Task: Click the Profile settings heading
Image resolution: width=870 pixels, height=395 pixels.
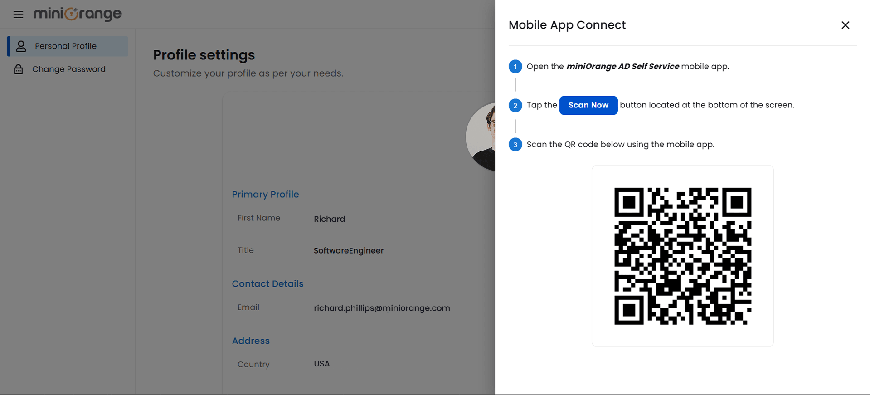Action: (x=204, y=55)
